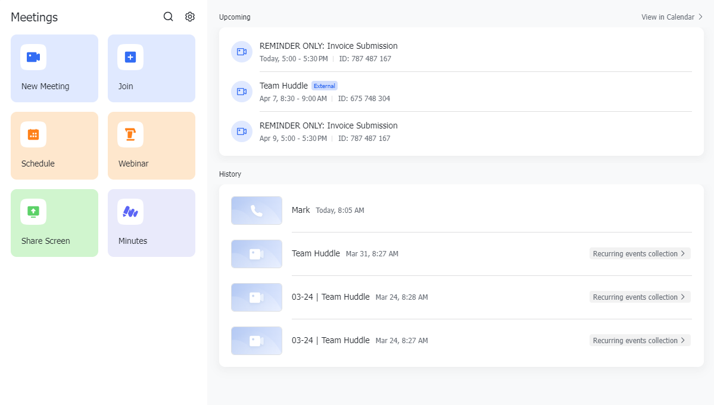This screenshot has height=405, width=714.
Task: Click the Share Screen label
Action: tap(45, 241)
